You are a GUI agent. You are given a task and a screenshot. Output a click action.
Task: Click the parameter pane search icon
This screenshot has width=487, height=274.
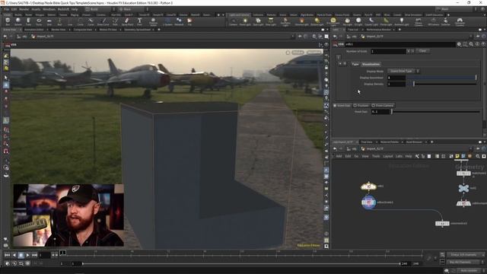click(471, 44)
